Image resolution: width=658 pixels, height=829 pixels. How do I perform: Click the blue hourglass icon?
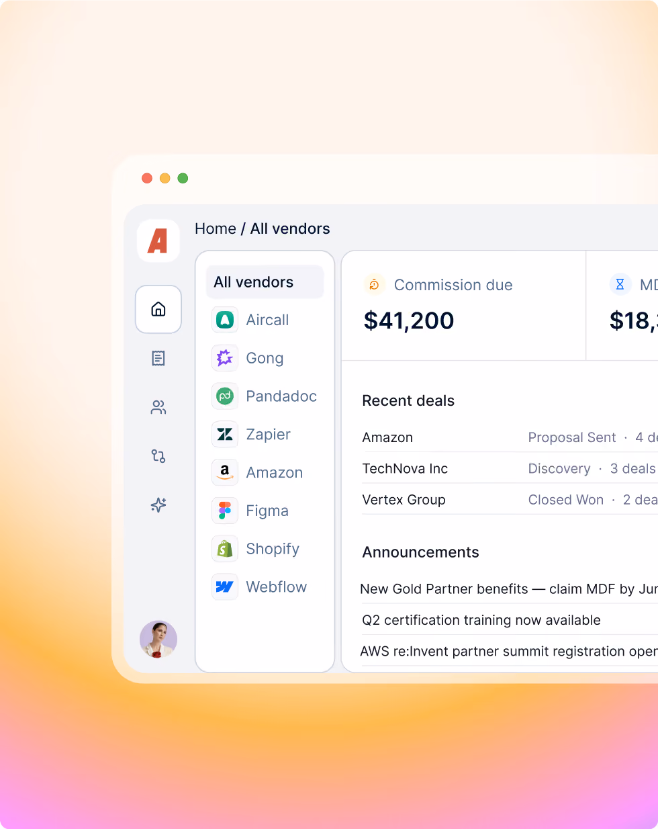click(x=620, y=285)
